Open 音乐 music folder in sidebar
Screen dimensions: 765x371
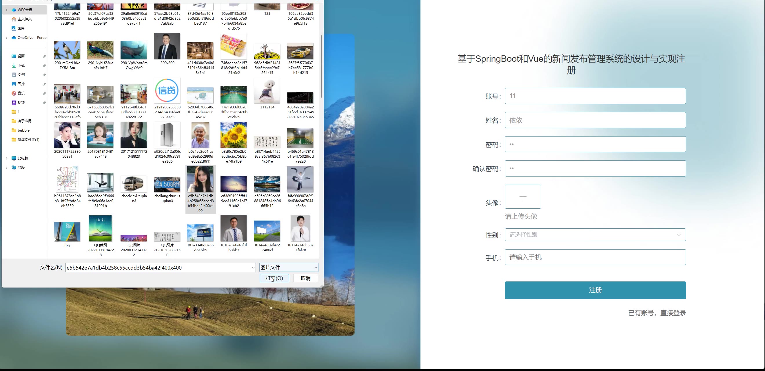[x=21, y=93]
